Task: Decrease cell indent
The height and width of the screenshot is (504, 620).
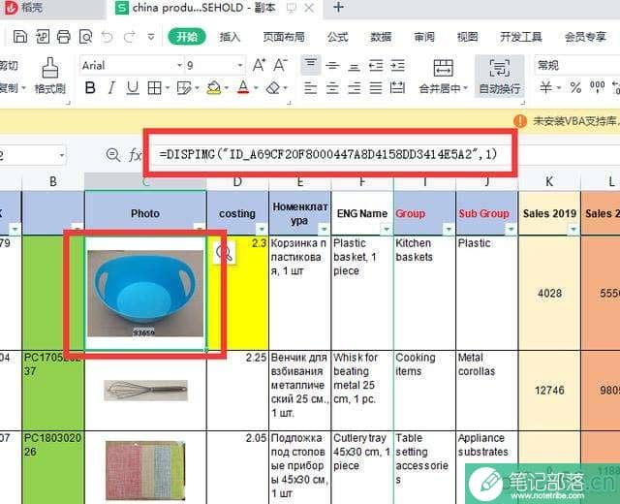Action: (376, 65)
